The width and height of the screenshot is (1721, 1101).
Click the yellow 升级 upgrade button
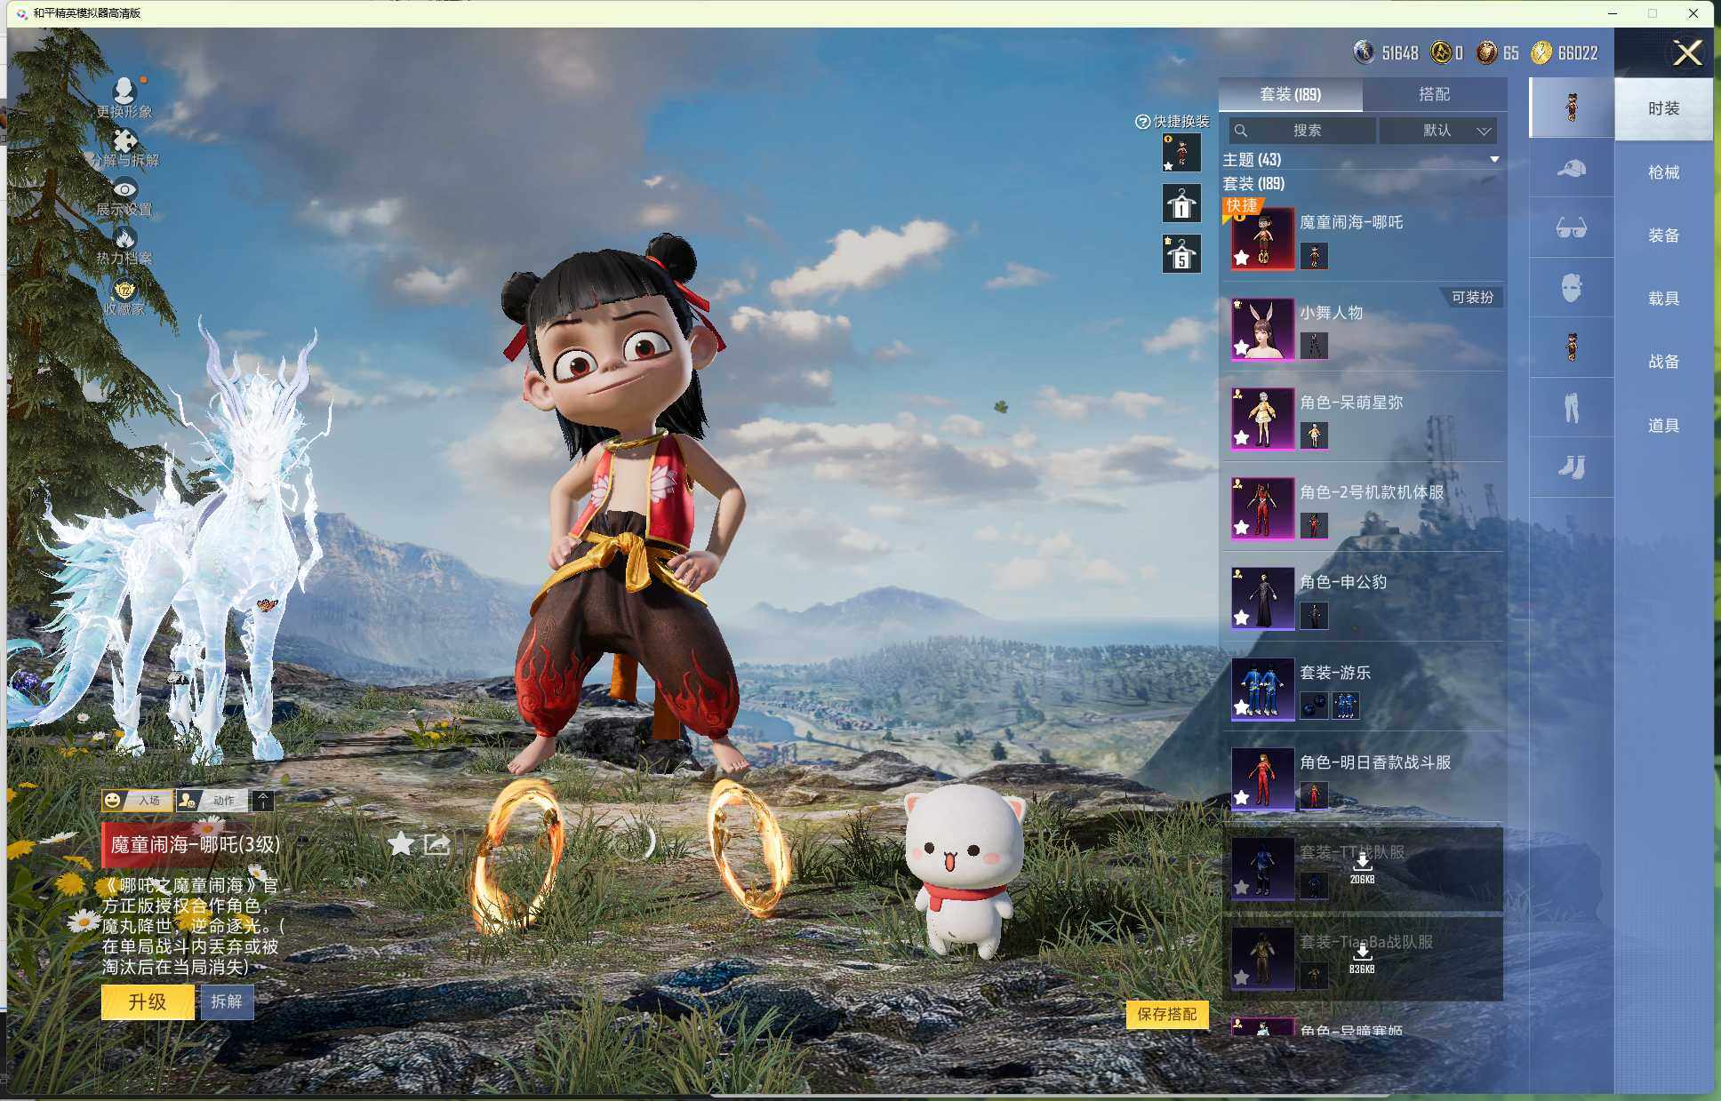[148, 1001]
